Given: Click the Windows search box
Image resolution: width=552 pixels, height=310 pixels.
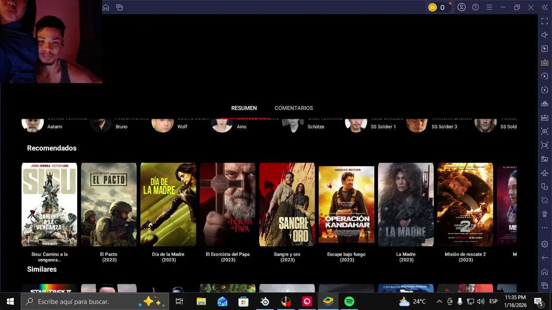Looking at the screenshot, I should [94, 301].
